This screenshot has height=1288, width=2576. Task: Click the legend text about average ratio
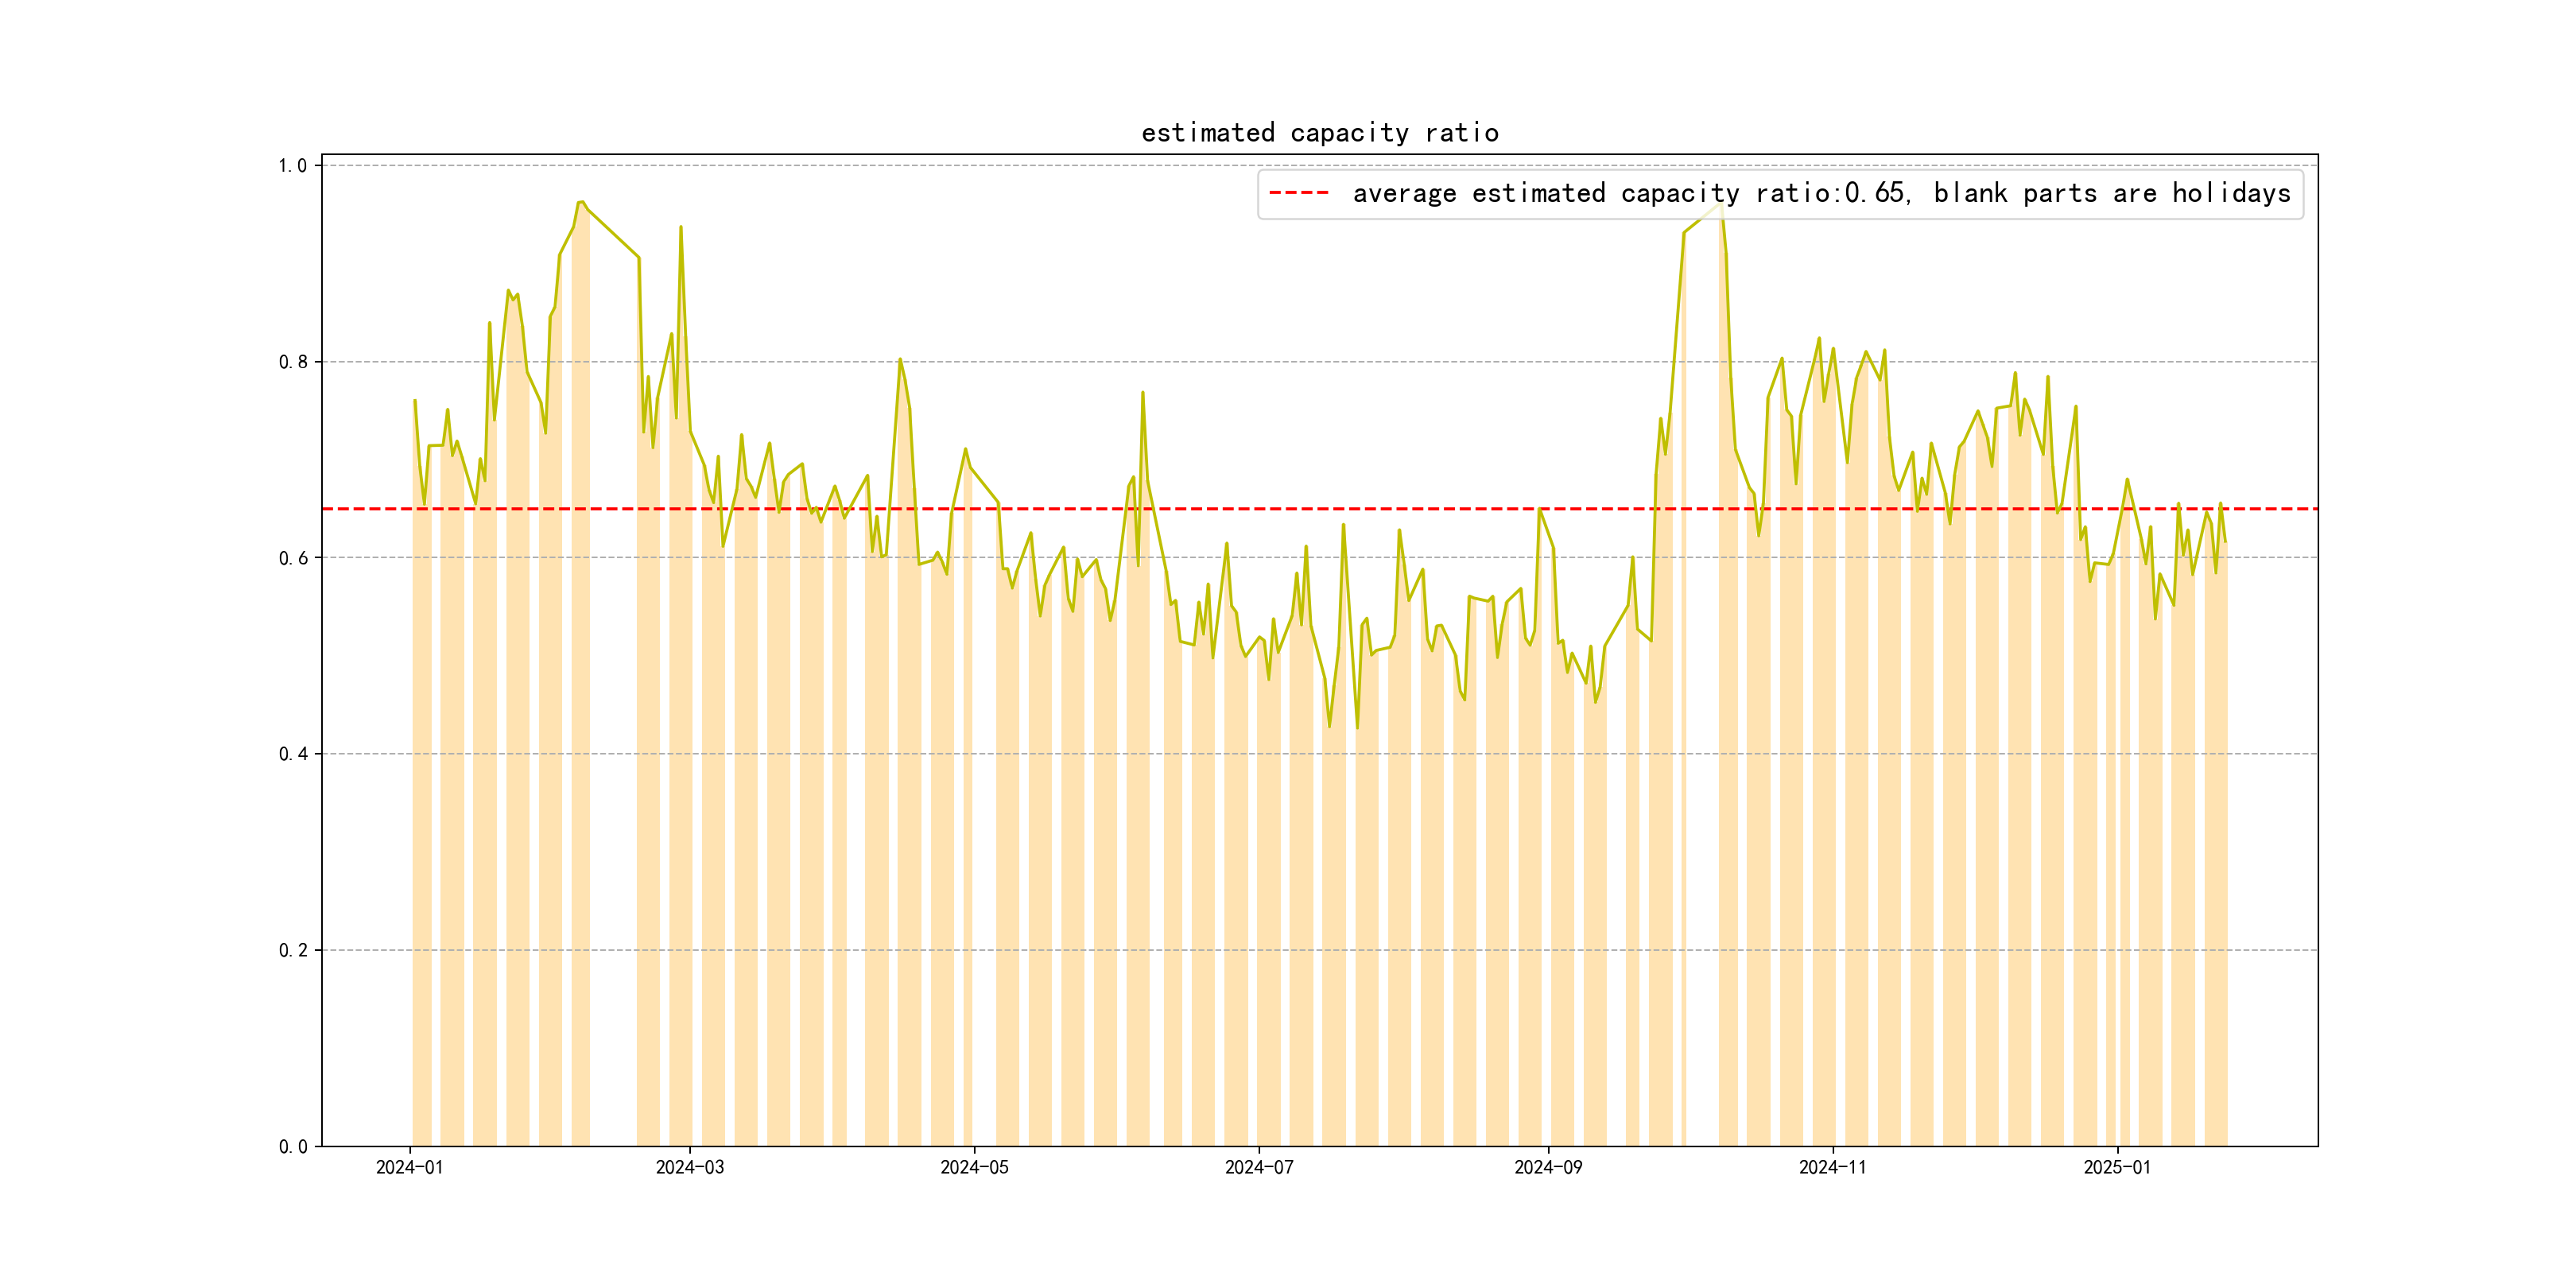pos(1821,193)
